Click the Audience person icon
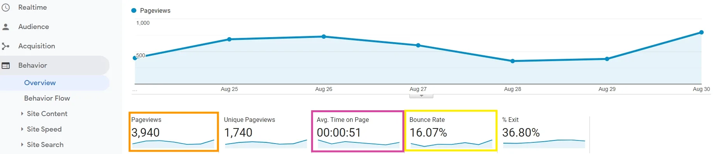Viewport: 713px width, 154px height. tap(6, 27)
